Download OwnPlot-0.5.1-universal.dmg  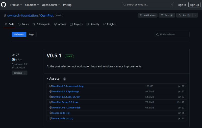click(x=68, y=86)
